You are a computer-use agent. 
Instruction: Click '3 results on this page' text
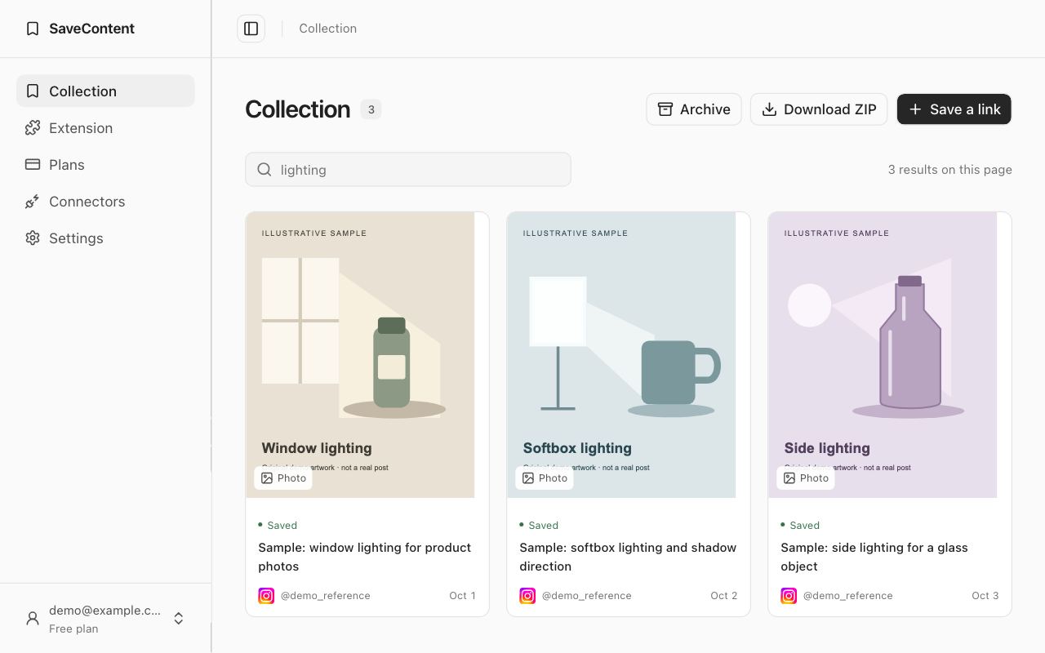[950, 170]
